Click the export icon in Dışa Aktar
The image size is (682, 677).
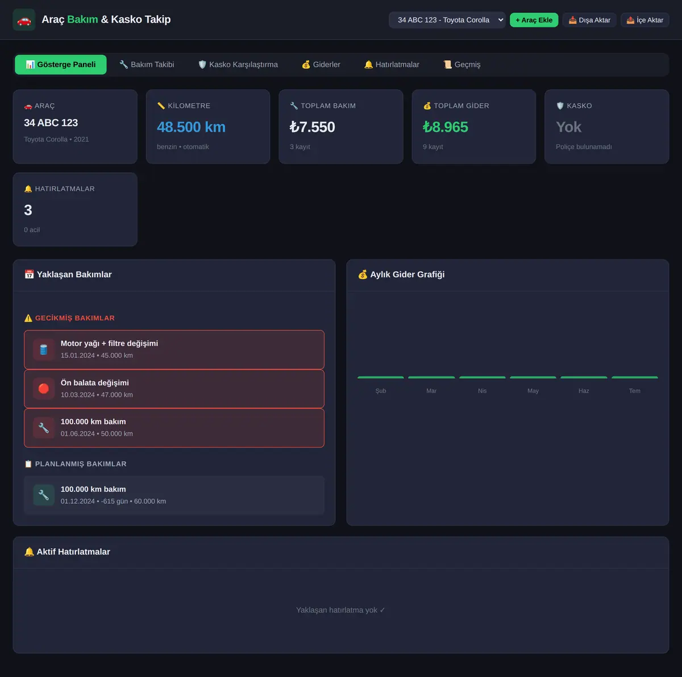(x=573, y=20)
